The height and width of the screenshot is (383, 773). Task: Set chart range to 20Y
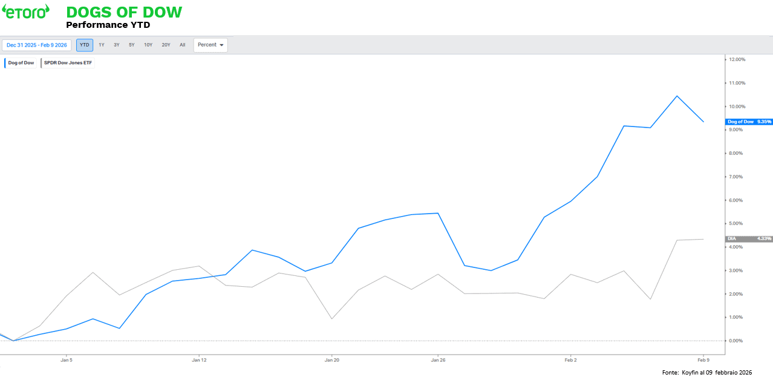click(x=166, y=45)
